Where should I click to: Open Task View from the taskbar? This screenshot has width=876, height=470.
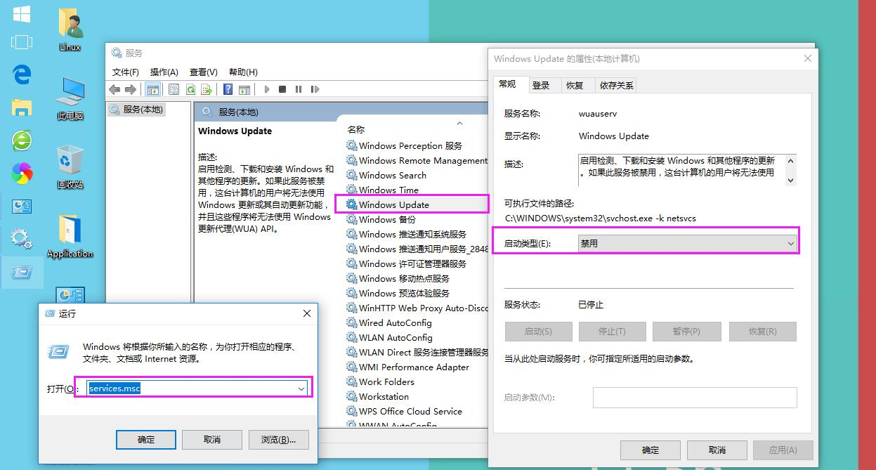pos(22,43)
